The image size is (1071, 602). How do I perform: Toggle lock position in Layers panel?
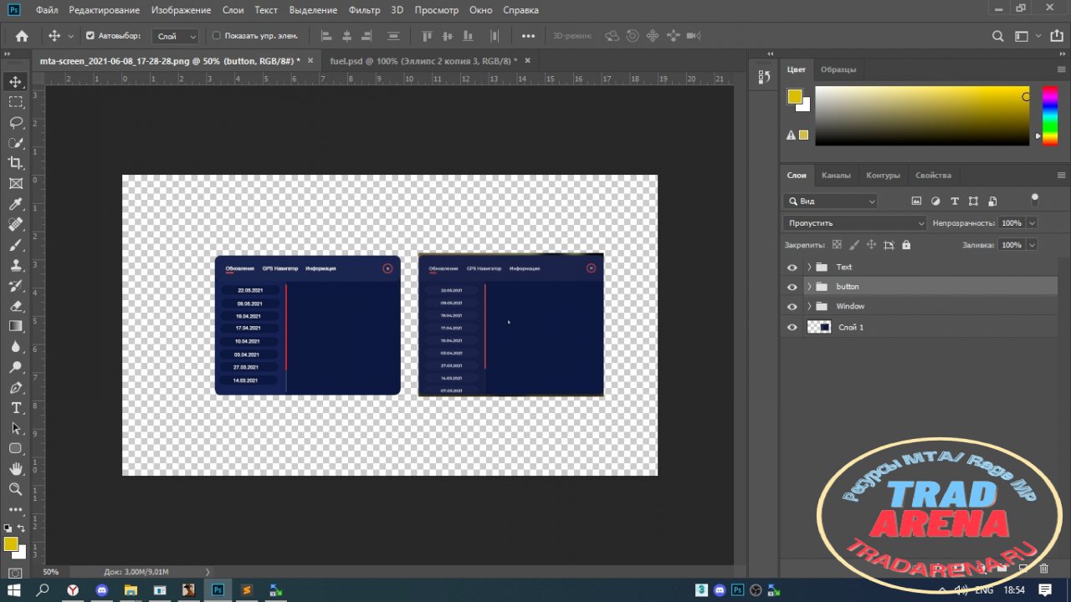pos(871,245)
